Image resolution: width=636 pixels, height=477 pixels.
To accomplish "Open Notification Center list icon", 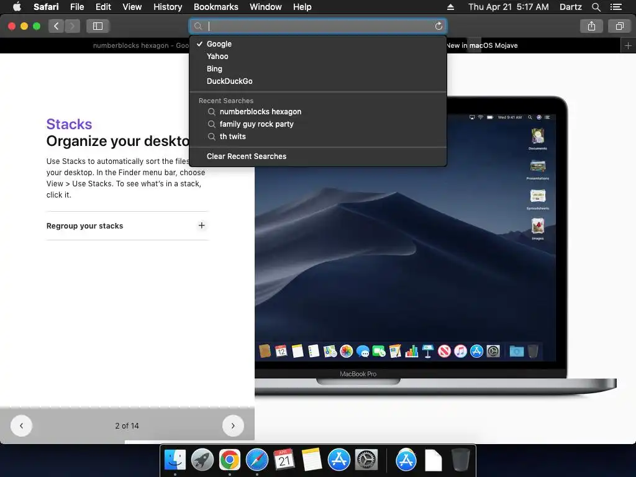I will 616,7.
